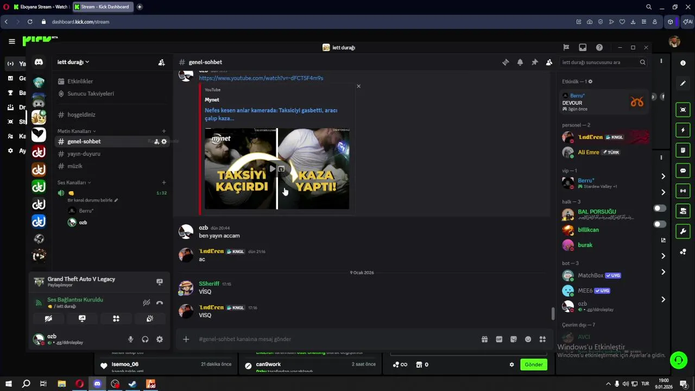Open LndEren in personel member list
Viewport: 695px width, 391px height.
(604, 137)
